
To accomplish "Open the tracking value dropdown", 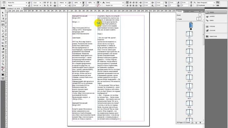I will pos(66,5).
